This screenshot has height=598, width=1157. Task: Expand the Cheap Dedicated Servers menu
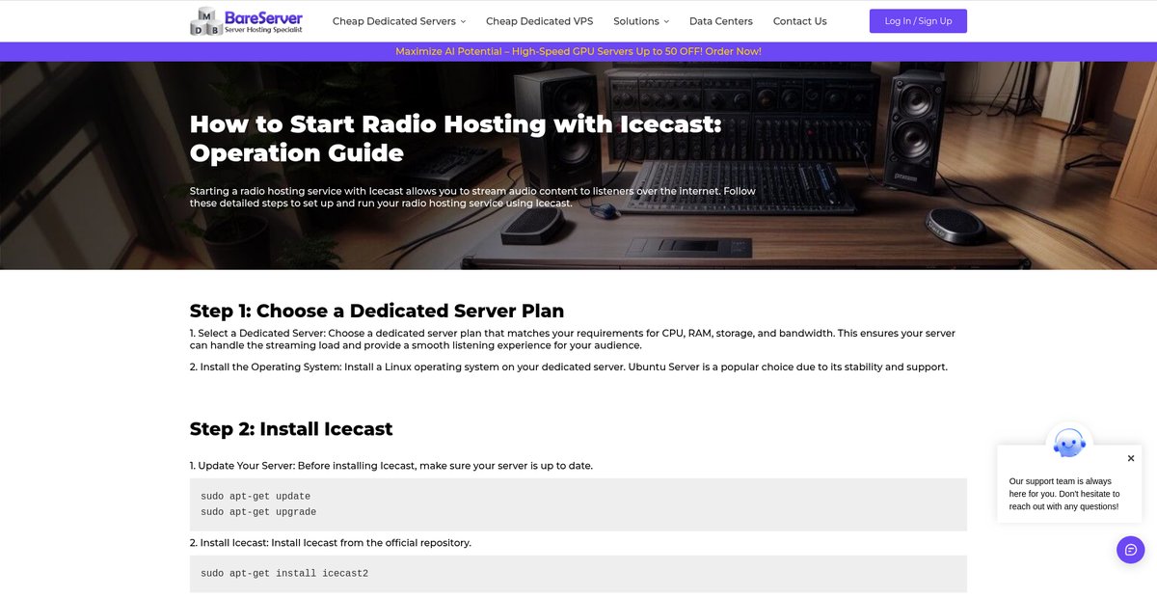pyautogui.click(x=399, y=21)
